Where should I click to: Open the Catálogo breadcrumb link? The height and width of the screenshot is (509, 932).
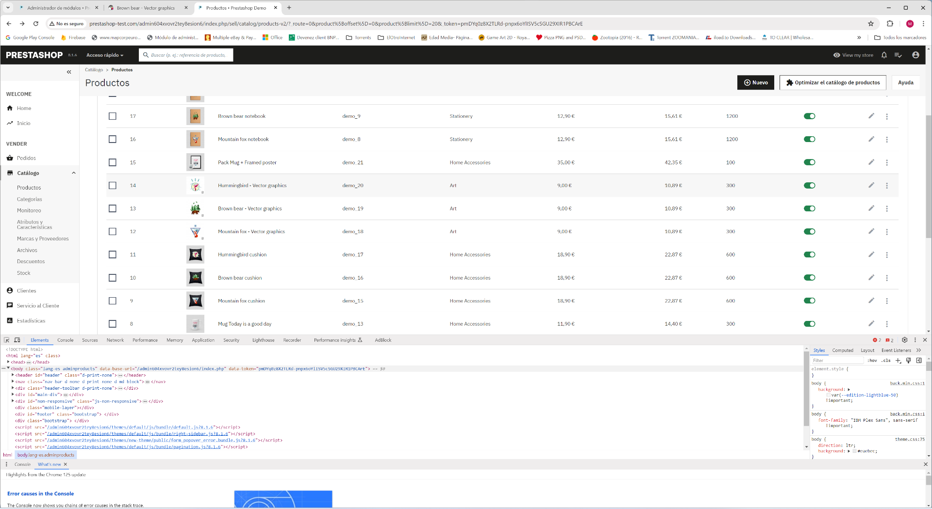tap(94, 70)
